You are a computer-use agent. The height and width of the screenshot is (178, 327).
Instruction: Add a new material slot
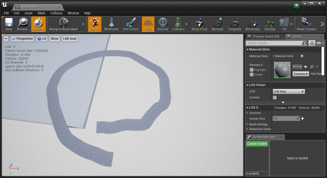302,56
